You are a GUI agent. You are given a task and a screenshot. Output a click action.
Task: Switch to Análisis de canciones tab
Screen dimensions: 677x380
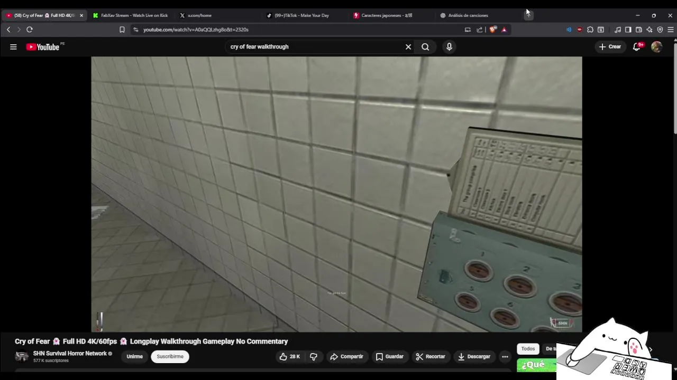(478, 15)
